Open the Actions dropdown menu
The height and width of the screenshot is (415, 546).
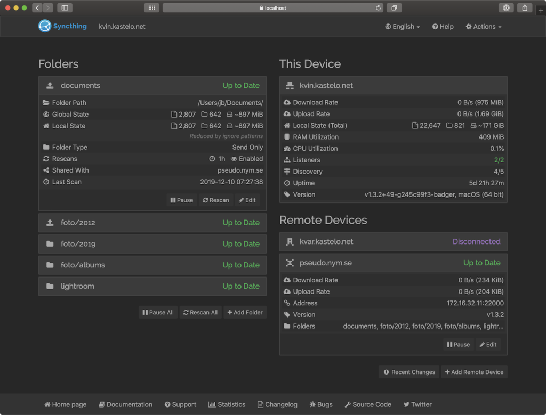484,27
